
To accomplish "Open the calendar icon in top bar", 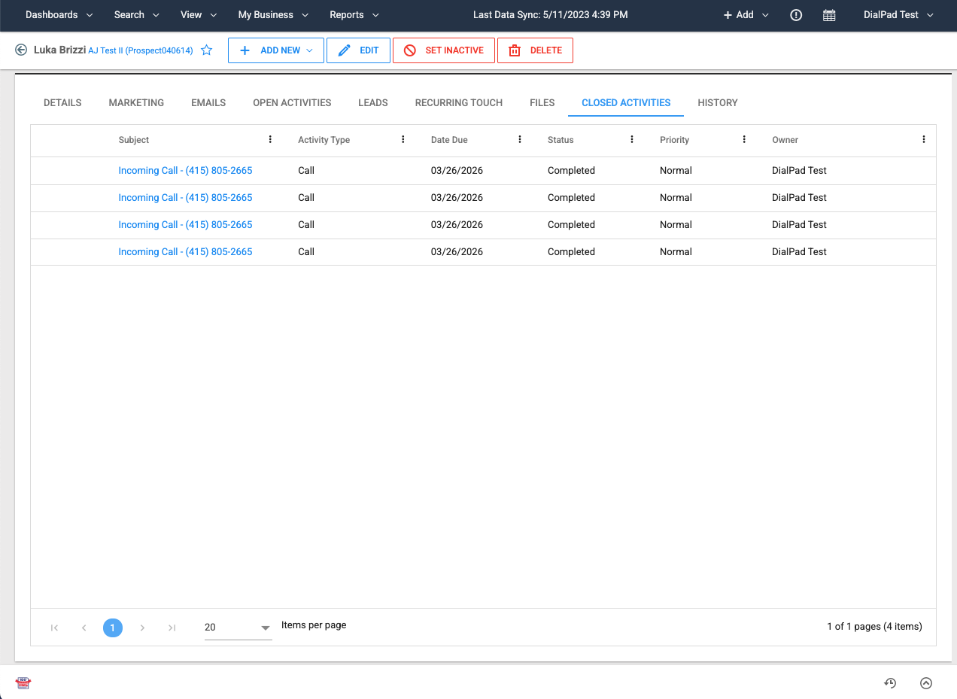I will 829,15.
